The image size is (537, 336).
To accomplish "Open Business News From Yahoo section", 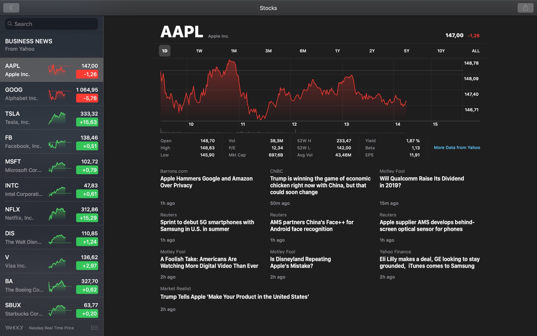I will [52, 45].
